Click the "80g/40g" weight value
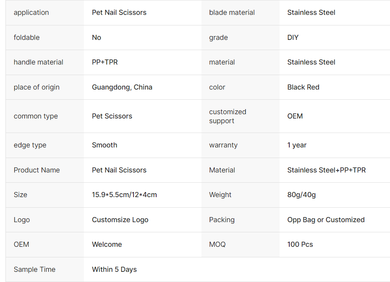The image size is (390, 282). [x=301, y=195]
